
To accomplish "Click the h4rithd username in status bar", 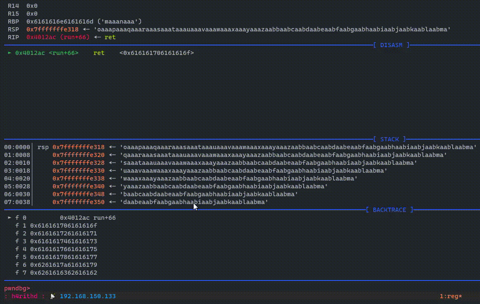I will tap(24, 296).
